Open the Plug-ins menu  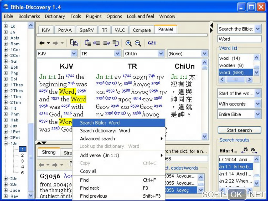tap(94, 16)
